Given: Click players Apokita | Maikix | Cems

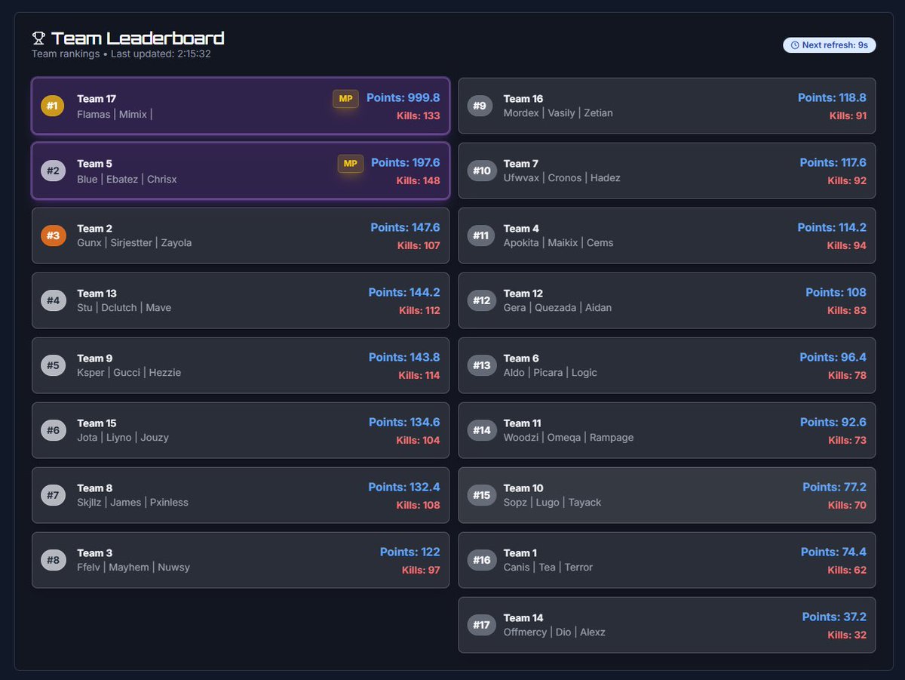Looking at the screenshot, I should click(559, 243).
